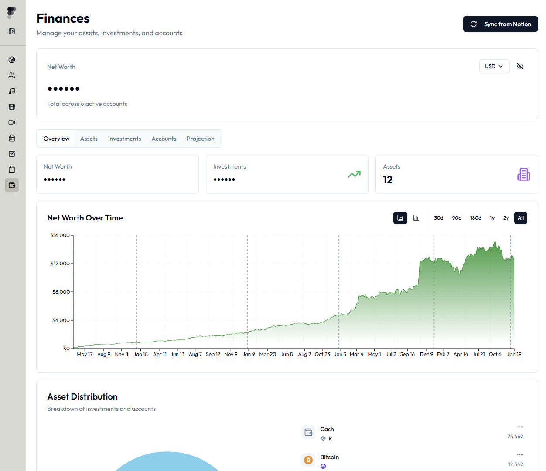Open the USD currency dropdown
546x471 pixels.
coord(494,66)
